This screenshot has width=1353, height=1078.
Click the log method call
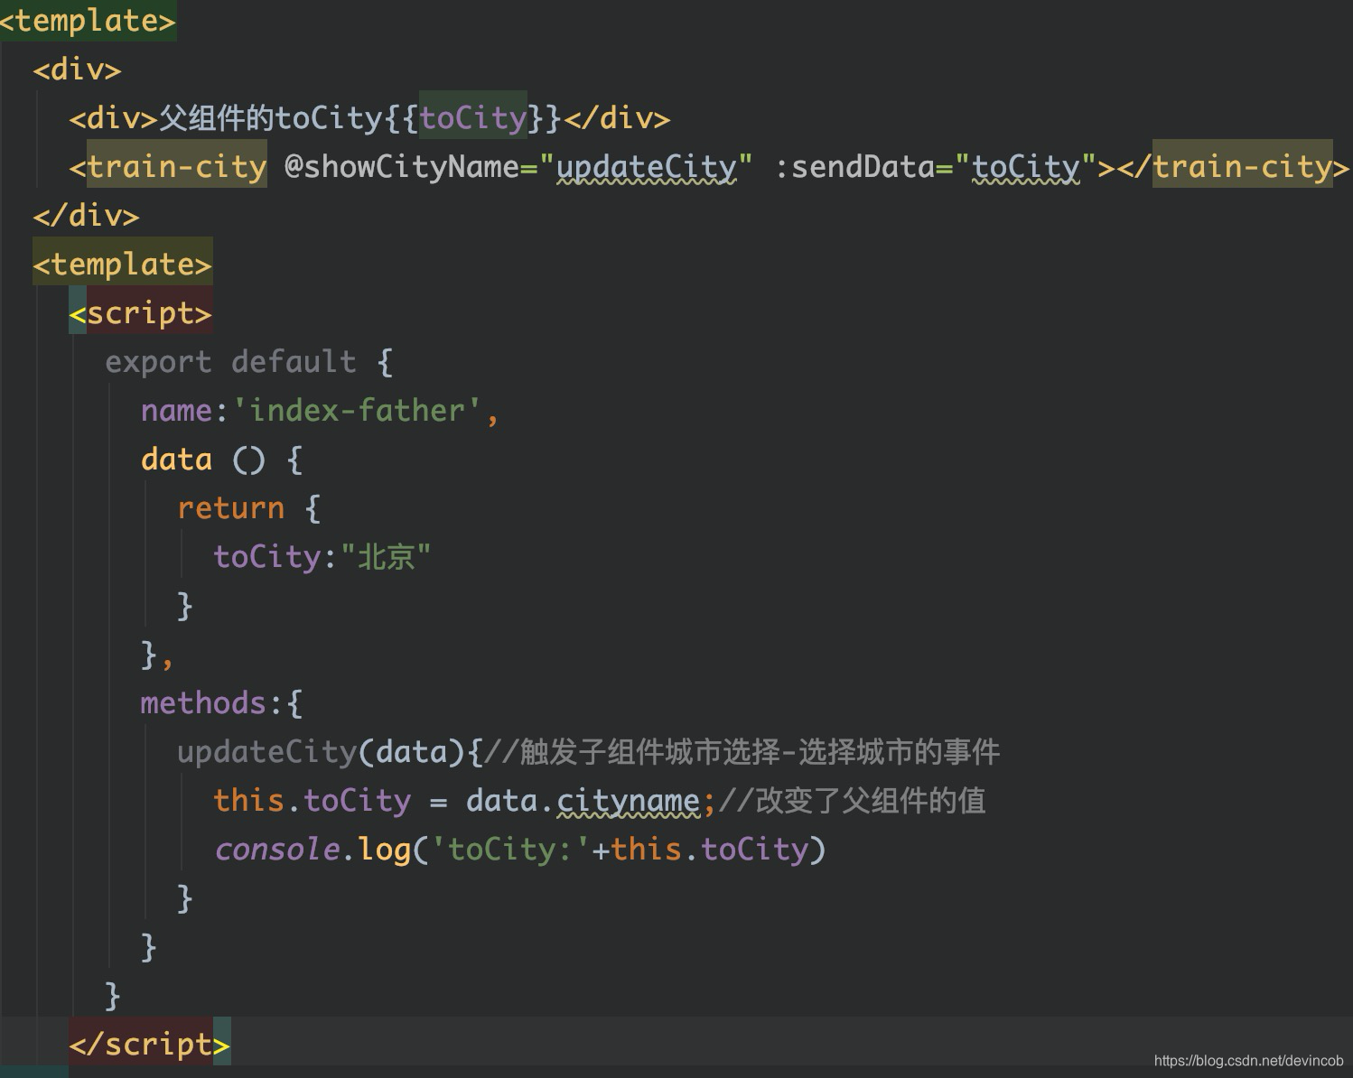pyautogui.click(x=385, y=850)
